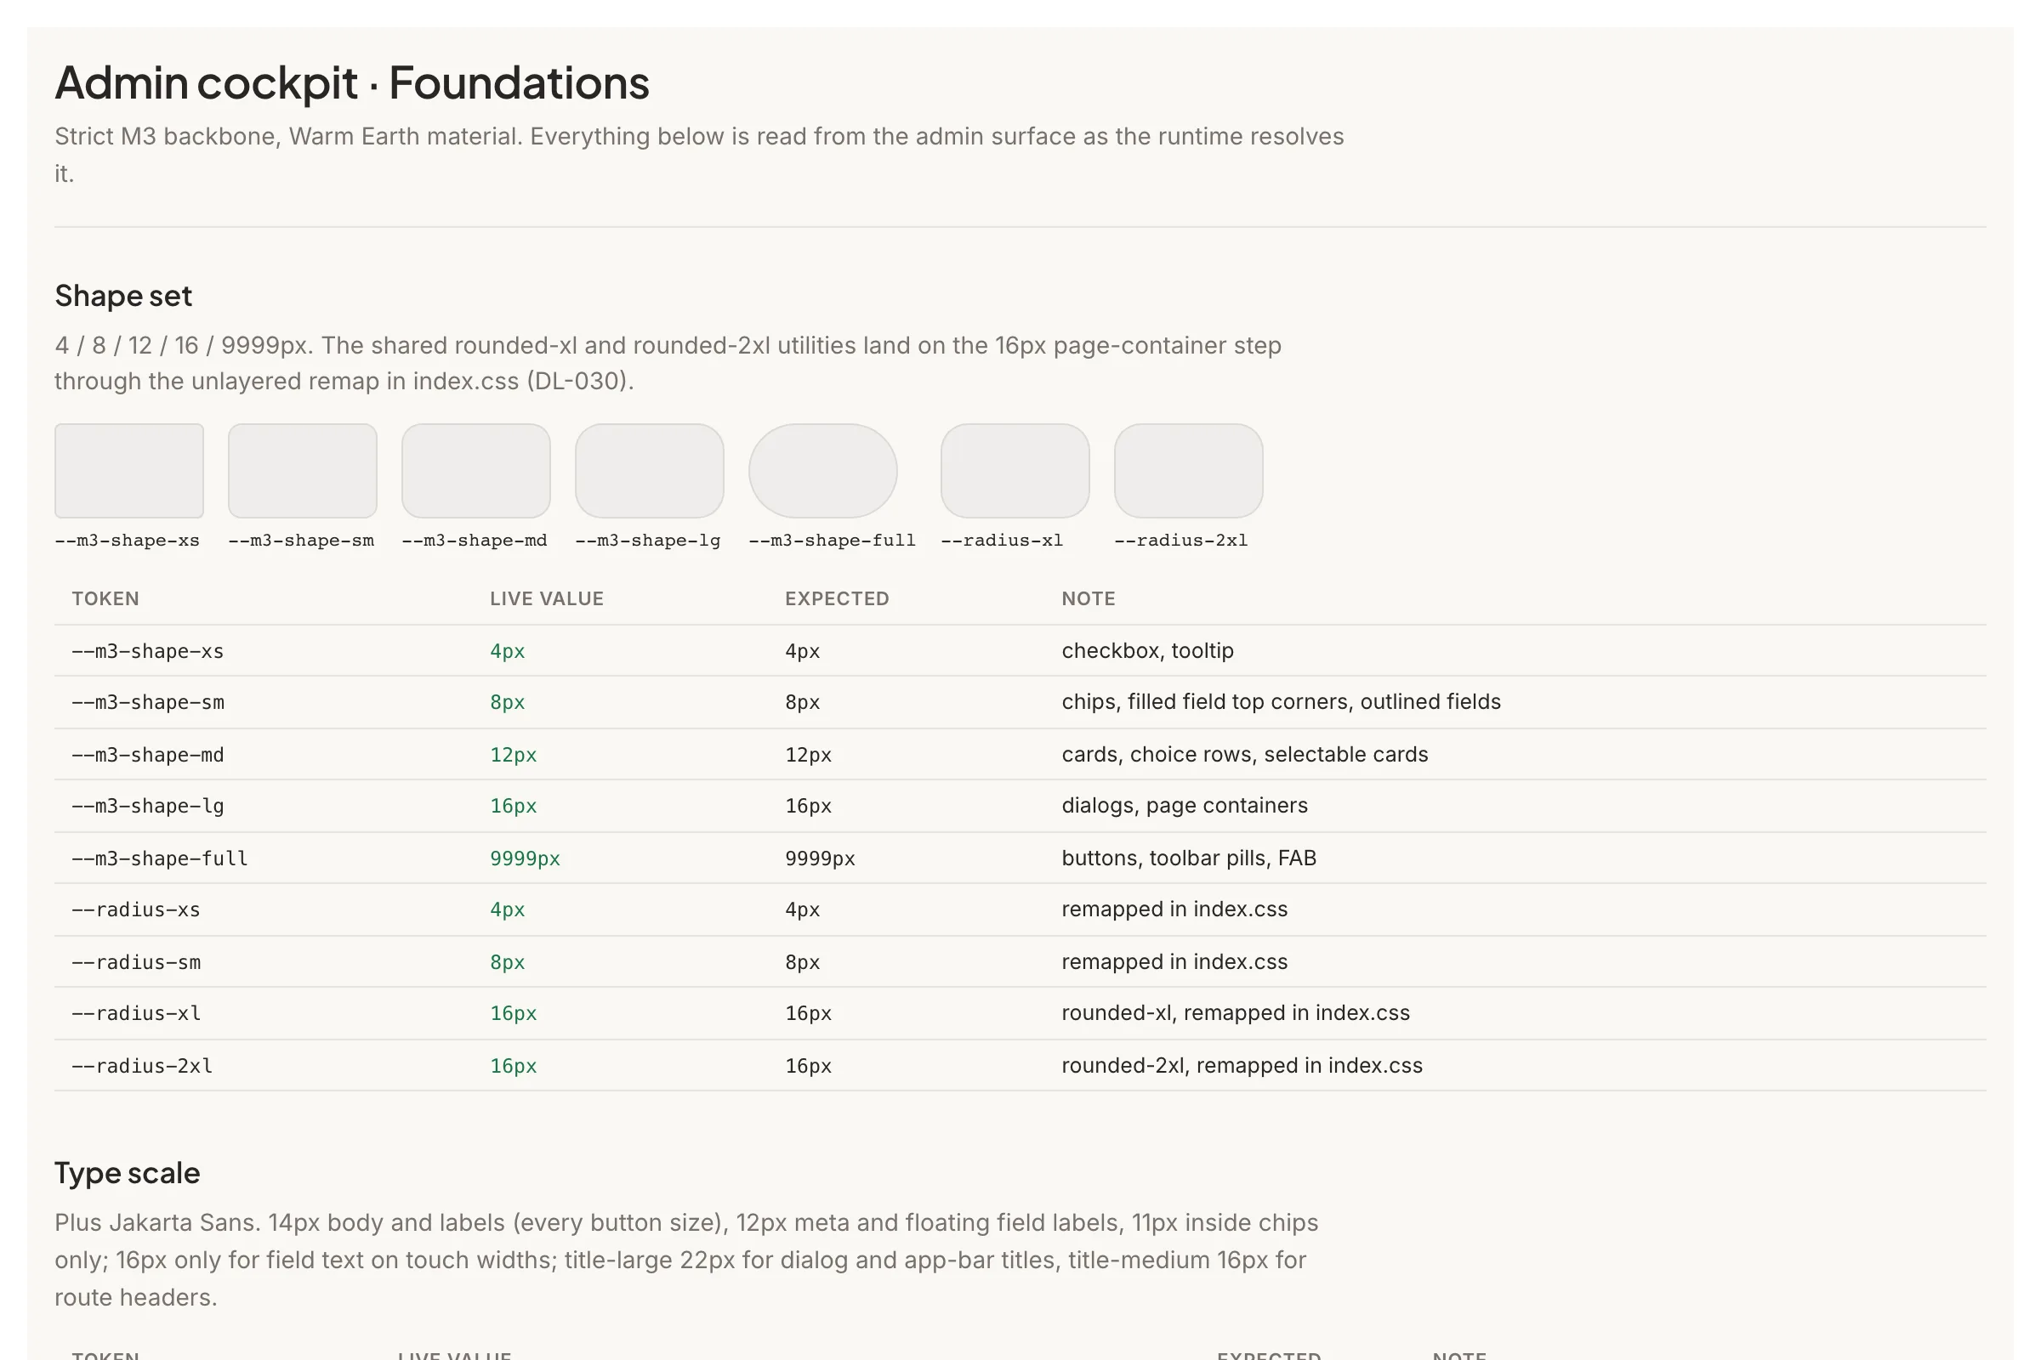Click the 'NOTE' header in shape table

[x=1089, y=598]
